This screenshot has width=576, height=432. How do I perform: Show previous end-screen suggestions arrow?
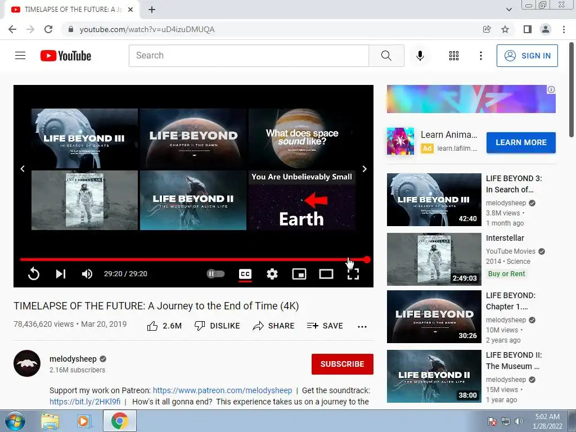click(22, 169)
